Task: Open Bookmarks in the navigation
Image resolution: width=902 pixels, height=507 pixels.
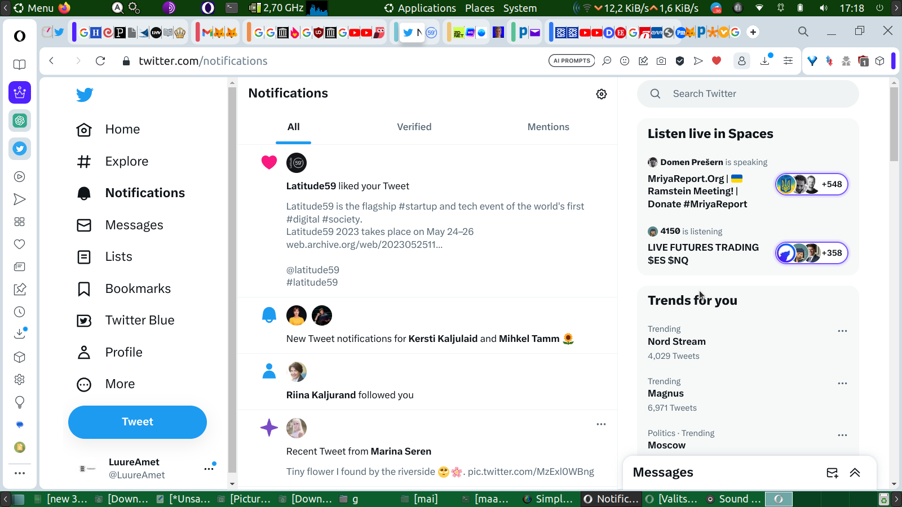Action: click(x=124, y=289)
